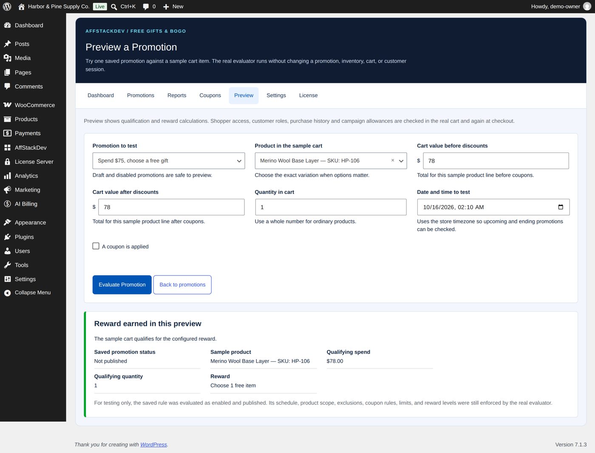This screenshot has height=453, width=595.
Task: Click the Evaluate Promotion button
Action: pos(122,285)
